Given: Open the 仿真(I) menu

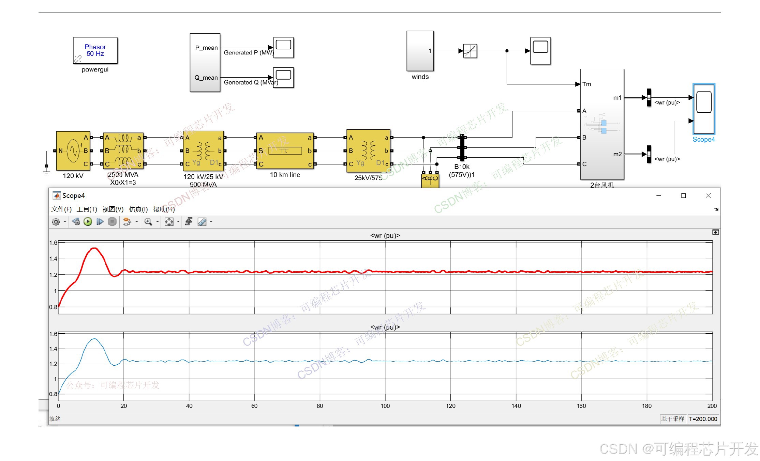Looking at the screenshot, I should point(138,209).
